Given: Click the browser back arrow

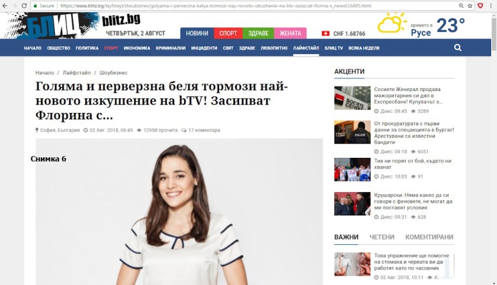Looking at the screenshot, I should [x=5, y=6].
